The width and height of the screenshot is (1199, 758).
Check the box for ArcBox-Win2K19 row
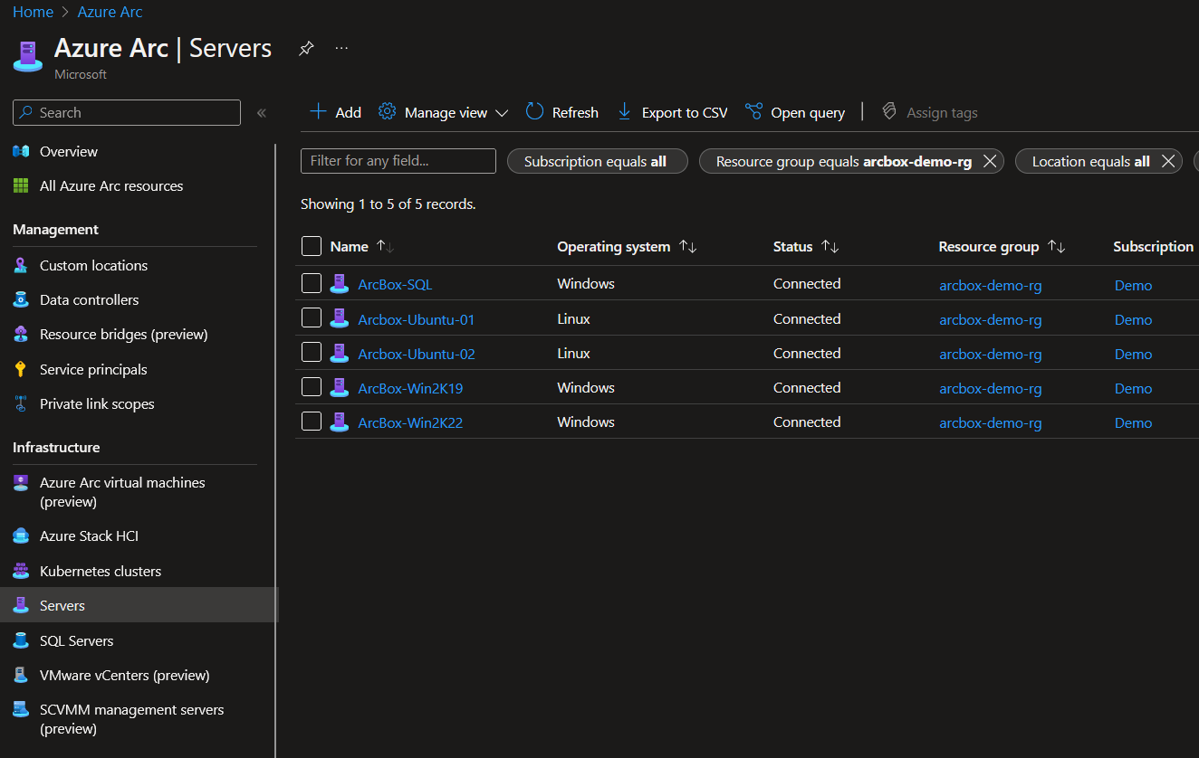point(312,386)
